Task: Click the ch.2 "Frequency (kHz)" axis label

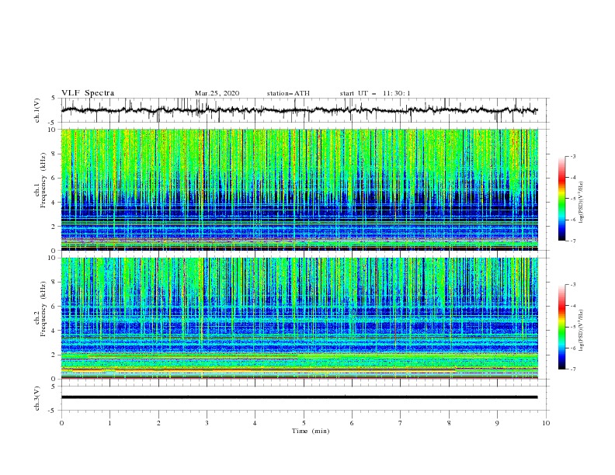Action: (43, 308)
